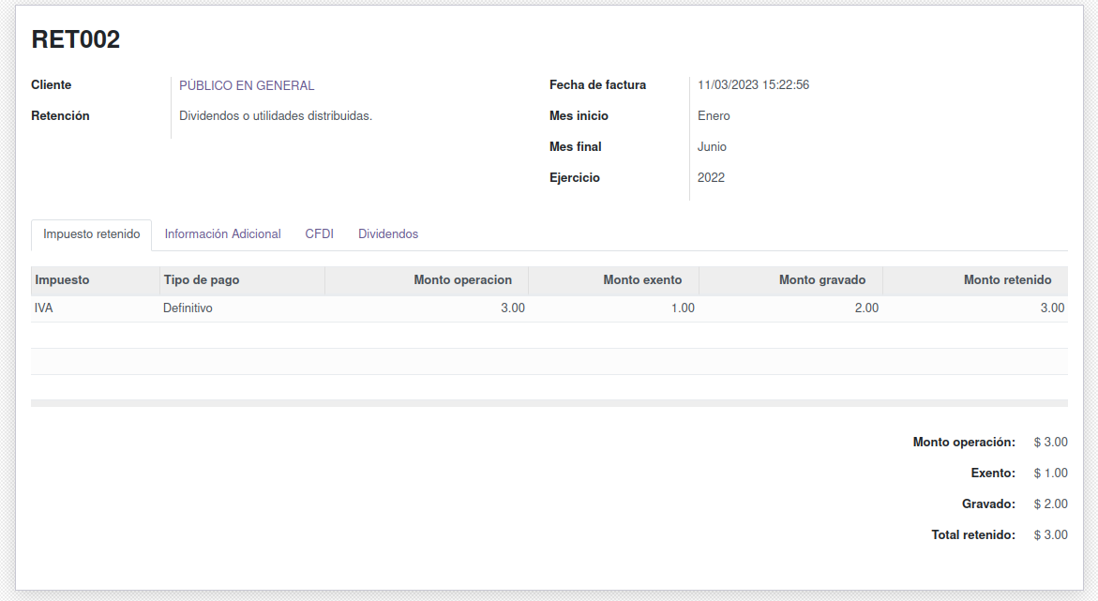Sort table by Monto gravado header

[x=821, y=280]
